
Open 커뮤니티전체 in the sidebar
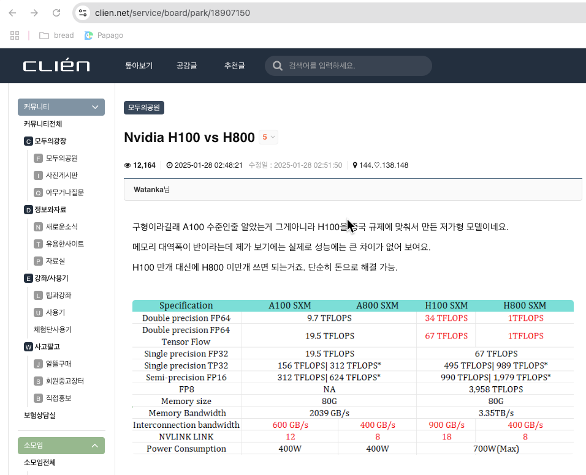coord(43,124)
